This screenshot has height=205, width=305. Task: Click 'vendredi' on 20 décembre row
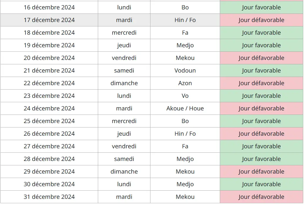click(x=124, y=58)
